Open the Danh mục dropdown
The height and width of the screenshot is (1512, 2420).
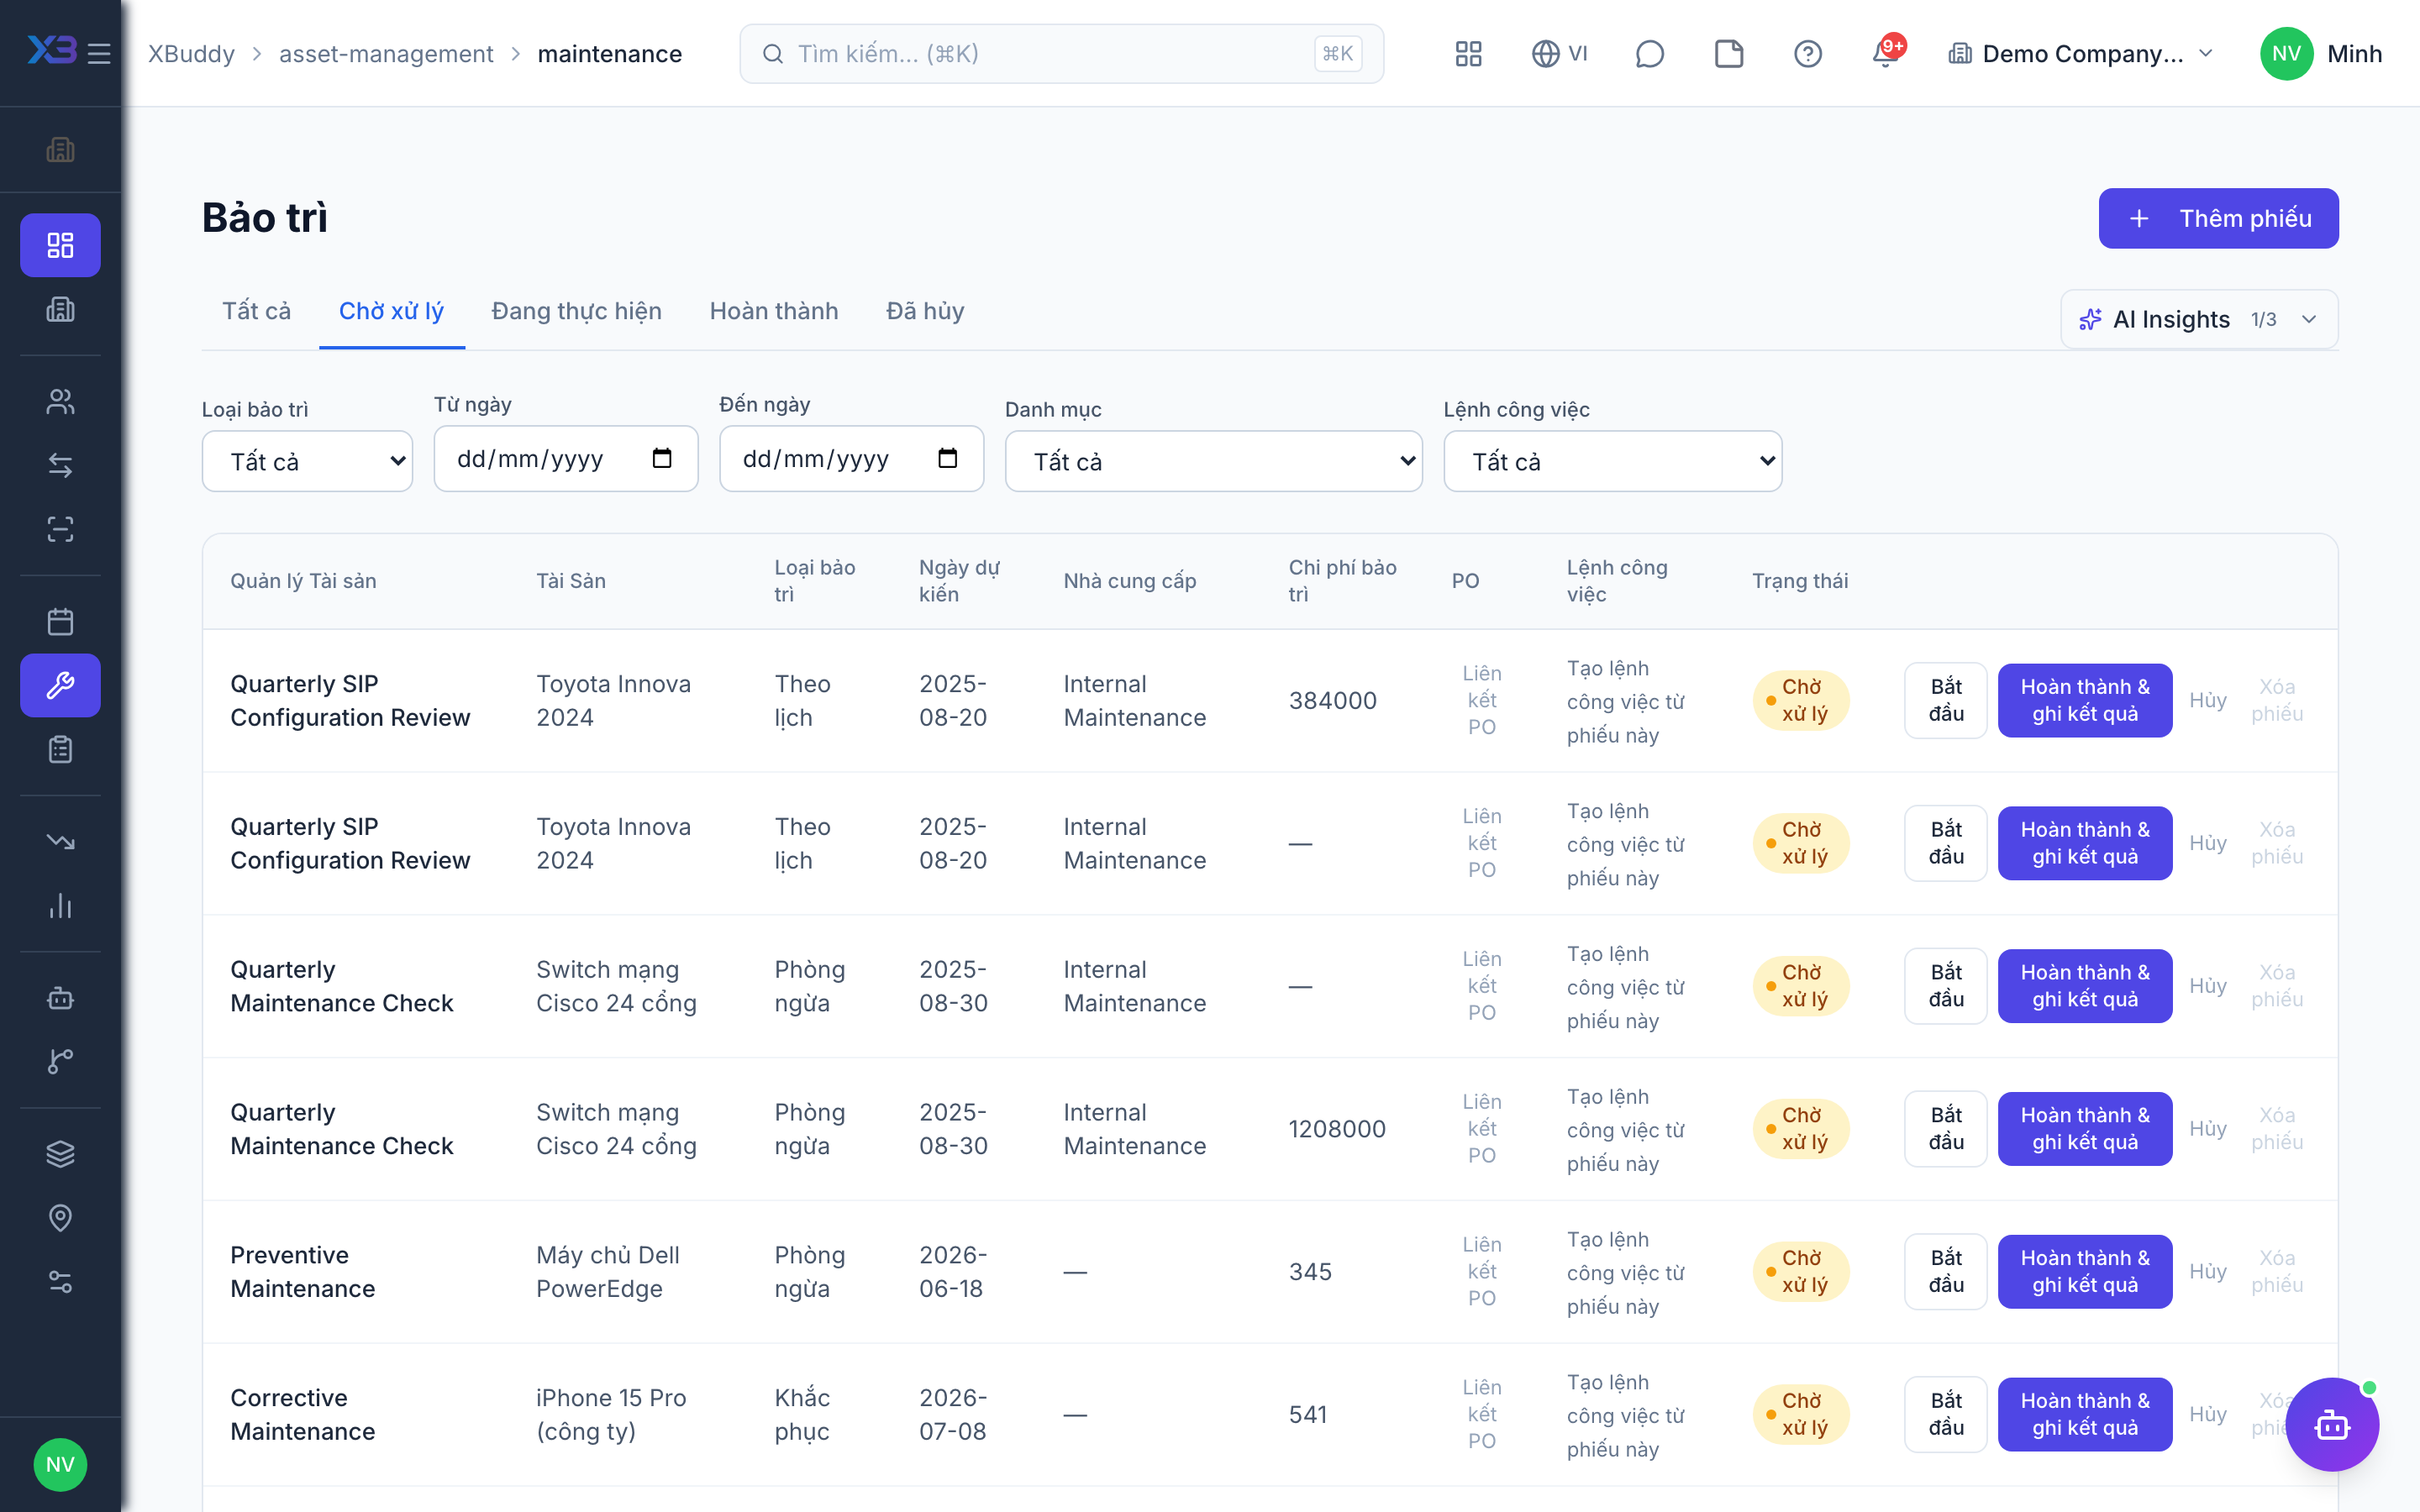pos(1213,461)
